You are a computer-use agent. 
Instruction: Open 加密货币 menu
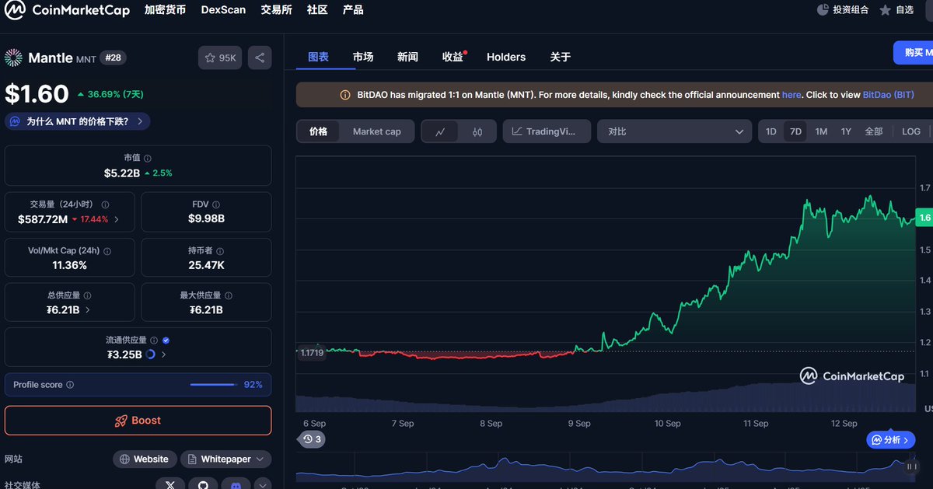pos(165,10)
